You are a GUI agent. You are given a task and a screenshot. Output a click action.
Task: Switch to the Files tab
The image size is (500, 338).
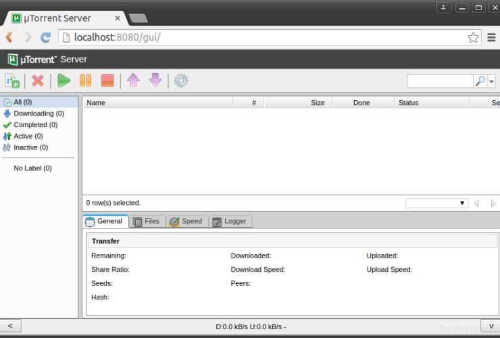[146, 221]
